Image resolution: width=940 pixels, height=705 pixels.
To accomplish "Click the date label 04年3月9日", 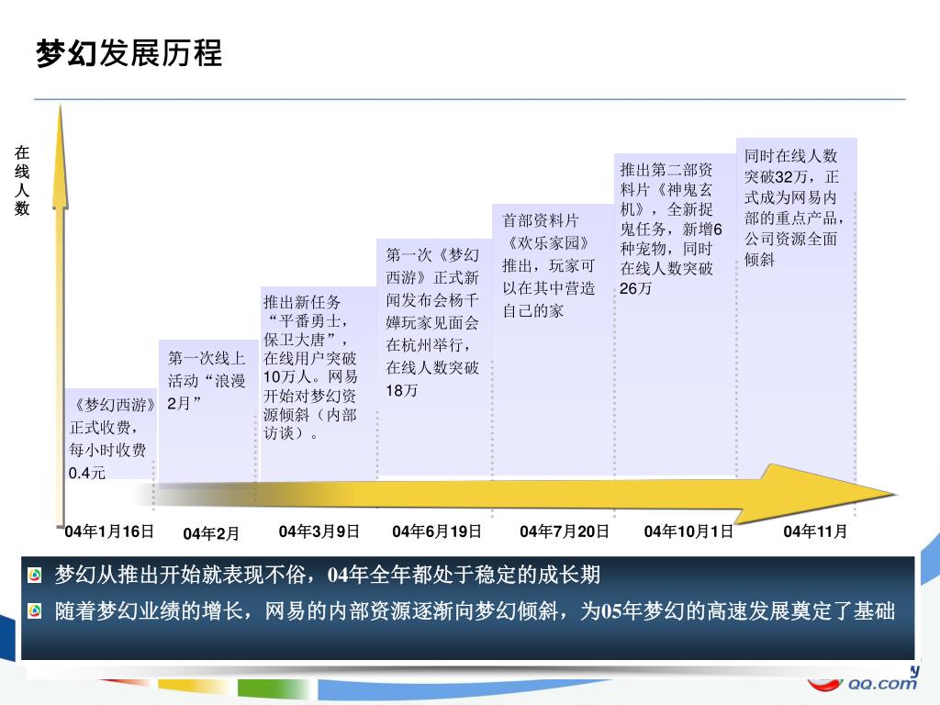I will click(x=319, y=532).
